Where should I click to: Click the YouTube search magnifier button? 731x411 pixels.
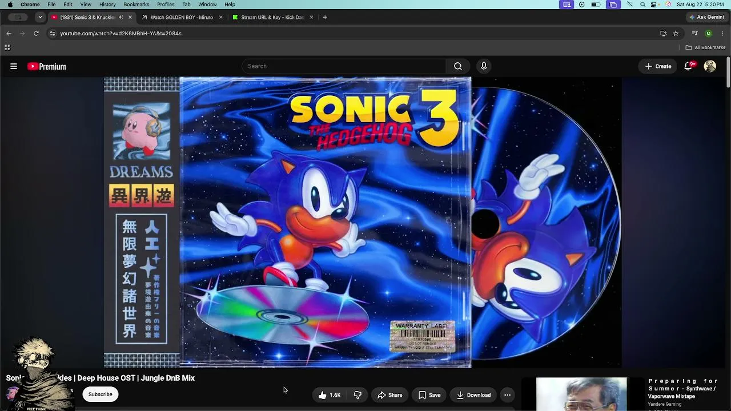458,66
